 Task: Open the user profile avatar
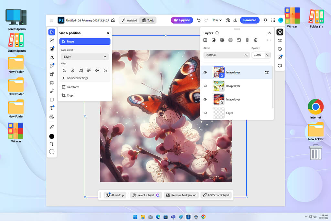point(281,20)
